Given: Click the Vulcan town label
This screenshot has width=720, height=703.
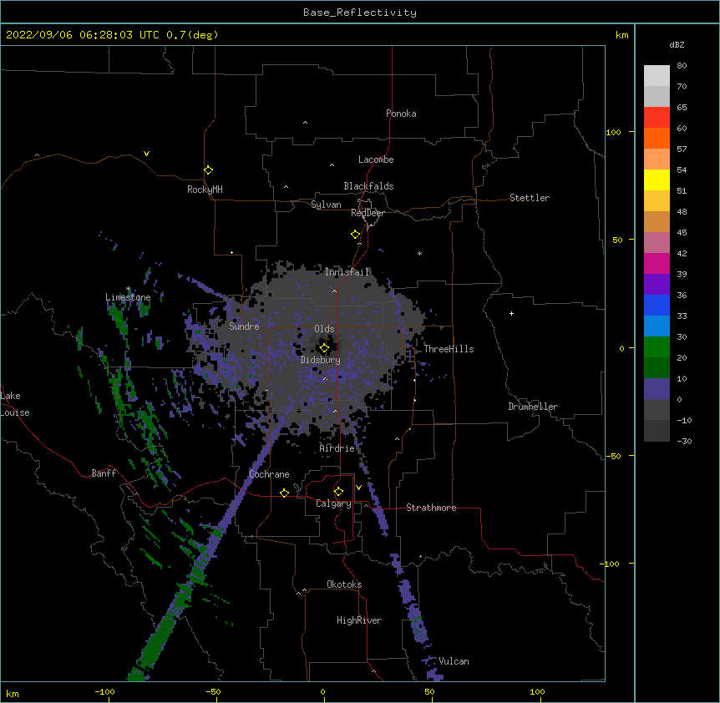Looking at the screenshot, I should [454, 661].
